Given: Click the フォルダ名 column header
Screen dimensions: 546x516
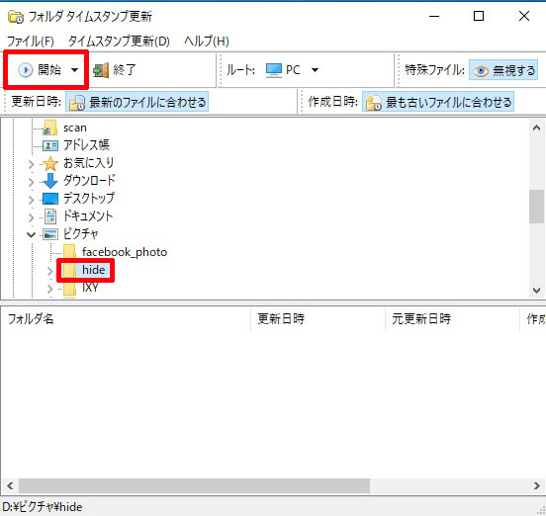Looking at the screenshot, I should (x=126, y=318).
